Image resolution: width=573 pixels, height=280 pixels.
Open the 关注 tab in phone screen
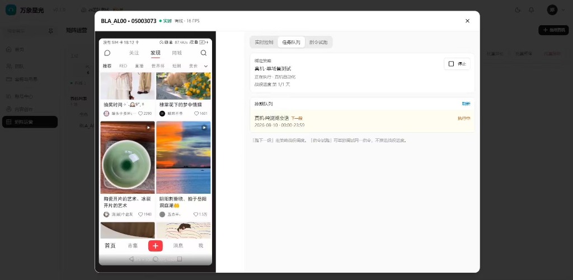[x=134, y=53]
